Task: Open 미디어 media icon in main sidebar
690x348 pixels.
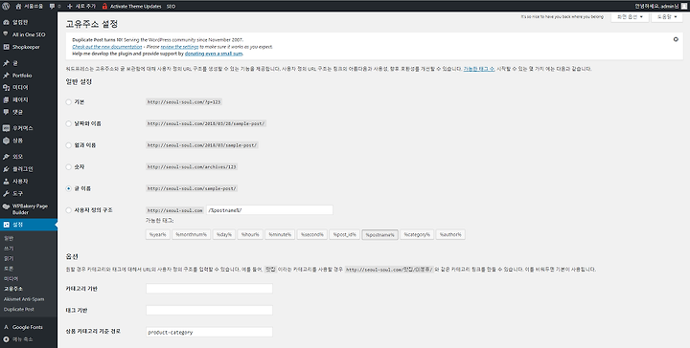Action: coord(6,88)
